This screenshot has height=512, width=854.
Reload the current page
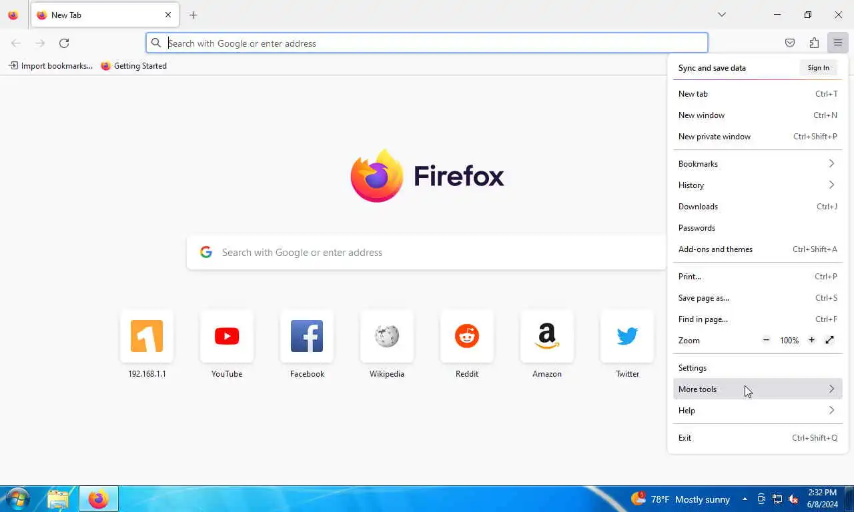(x=64, y=43)
